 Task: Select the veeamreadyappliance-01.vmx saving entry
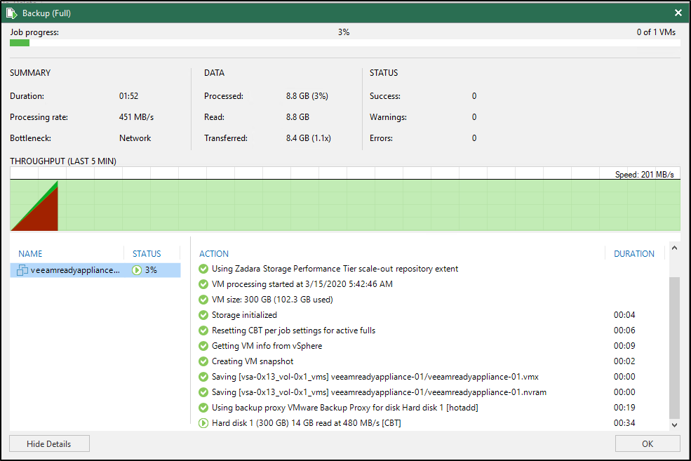(x=375, y=377)
